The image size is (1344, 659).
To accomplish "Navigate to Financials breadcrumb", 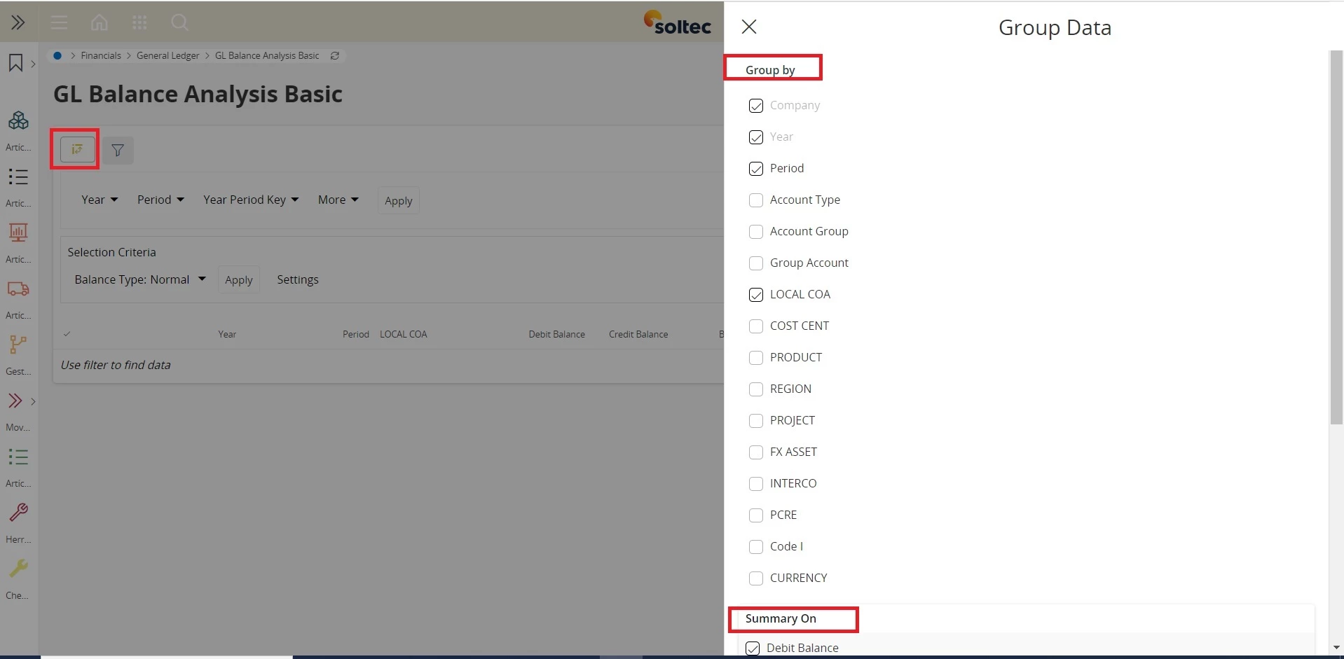I will click(x=101, y=55).
